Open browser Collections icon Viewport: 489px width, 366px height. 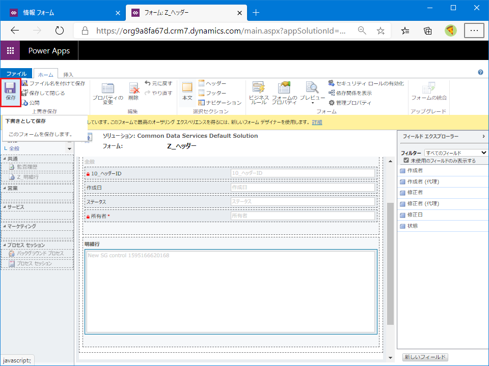(427, 30)
